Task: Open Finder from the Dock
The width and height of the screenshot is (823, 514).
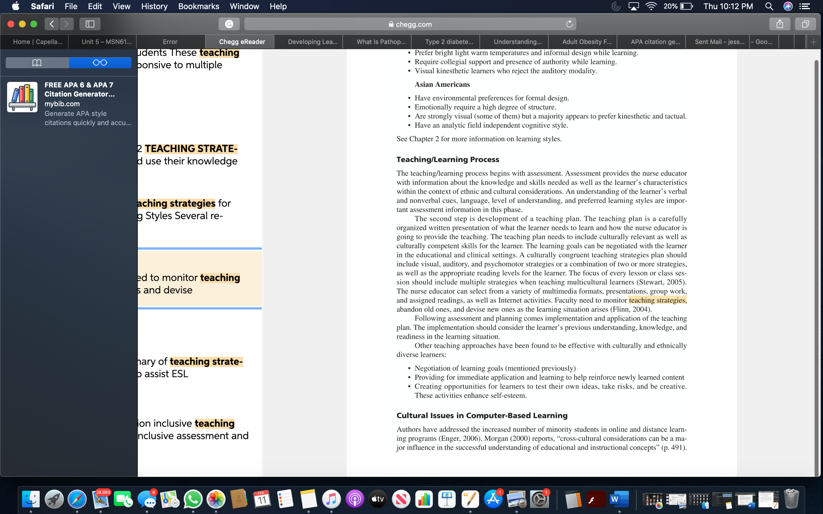Action: (31, 499)
